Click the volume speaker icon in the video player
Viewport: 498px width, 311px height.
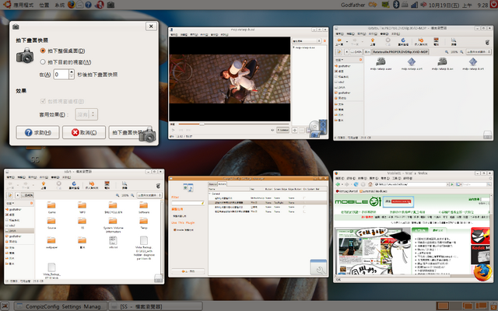coord(272,130)
